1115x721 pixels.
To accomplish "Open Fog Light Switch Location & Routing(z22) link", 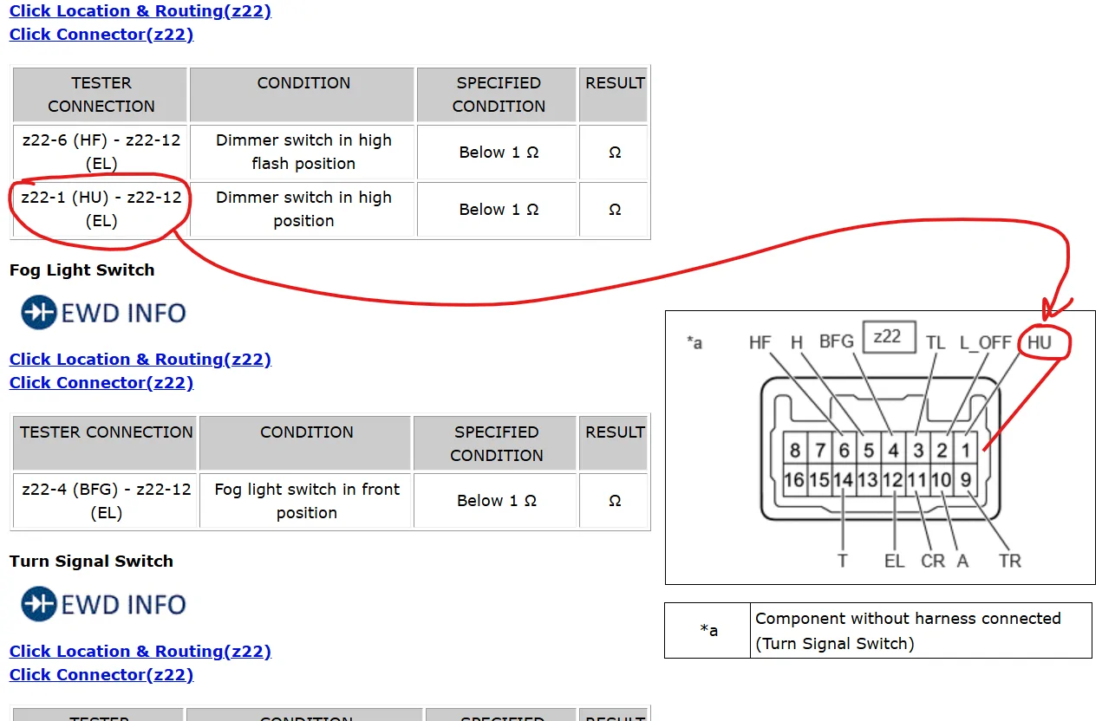I will point(140,359).
